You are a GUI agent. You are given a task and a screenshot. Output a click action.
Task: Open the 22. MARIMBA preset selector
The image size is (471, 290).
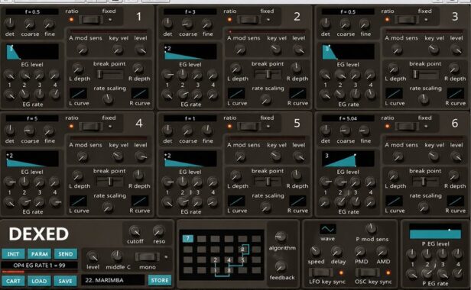113,280
